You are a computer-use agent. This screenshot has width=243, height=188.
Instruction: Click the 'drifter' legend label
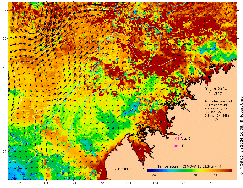coord(183,146)
